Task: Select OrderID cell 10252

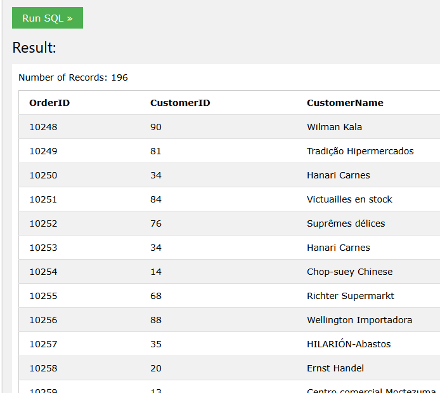Action: tap(43, 223)
